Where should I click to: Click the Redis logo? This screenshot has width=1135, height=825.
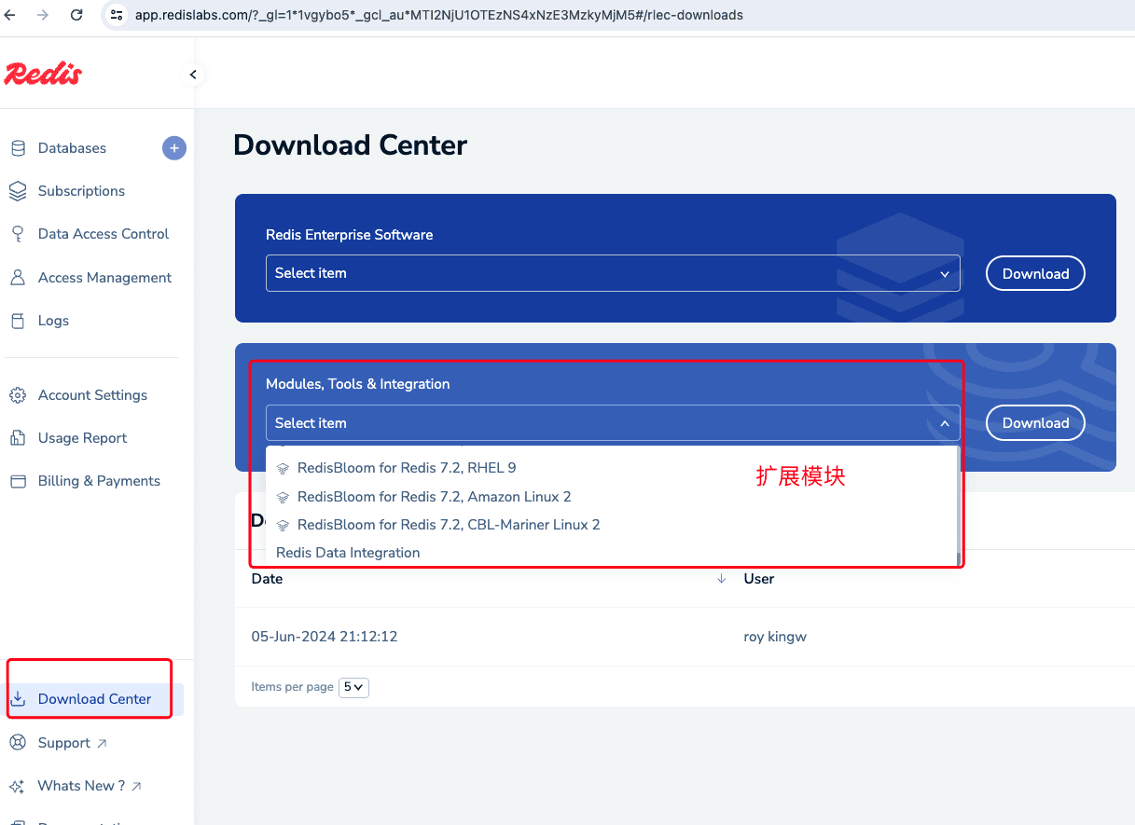[43, 74]
